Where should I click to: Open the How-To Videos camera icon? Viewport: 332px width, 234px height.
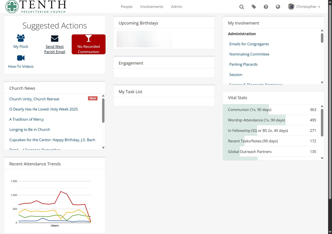click(x=21, y=58)
